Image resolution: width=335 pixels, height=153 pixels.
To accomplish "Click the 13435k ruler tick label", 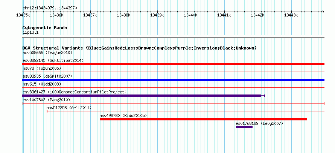I will point(23,15).
